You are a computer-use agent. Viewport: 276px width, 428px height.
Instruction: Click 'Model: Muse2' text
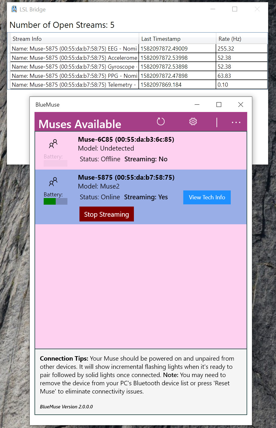click(99, 186)
